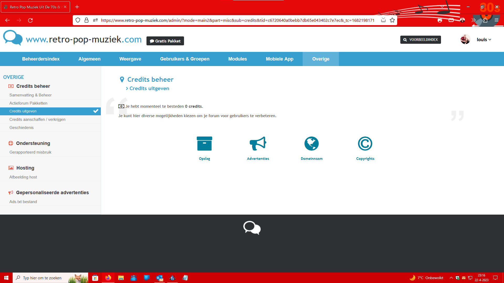Click the Hosting sidebar heading
This screenshot has width=504, height=283.
click(x=25, y=168)
